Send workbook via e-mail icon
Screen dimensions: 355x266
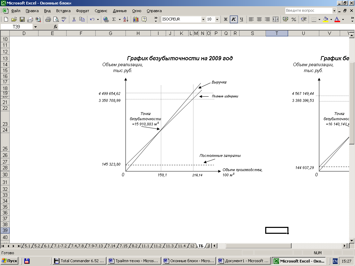point(30,19)
